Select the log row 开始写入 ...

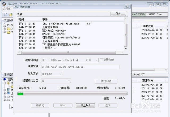[70, 48]
